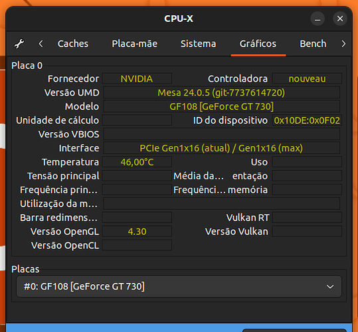The width and height of the screenshot is (358, 332).
Task: Click the empty Versão VBIOS field
Action: click(221, 134)
